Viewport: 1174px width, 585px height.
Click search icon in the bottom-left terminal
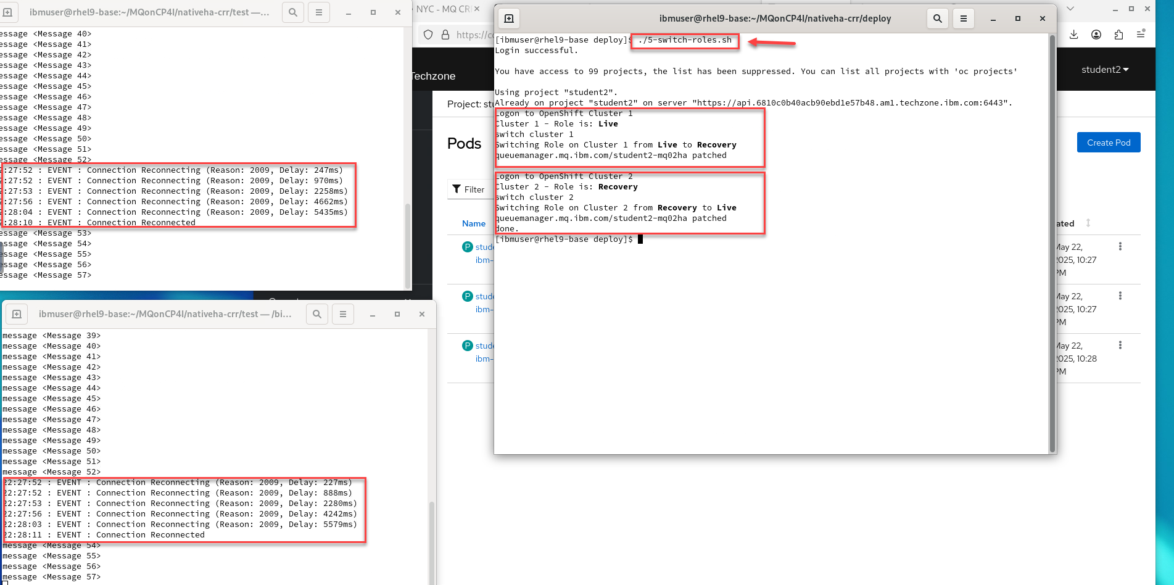click(316, 314)
